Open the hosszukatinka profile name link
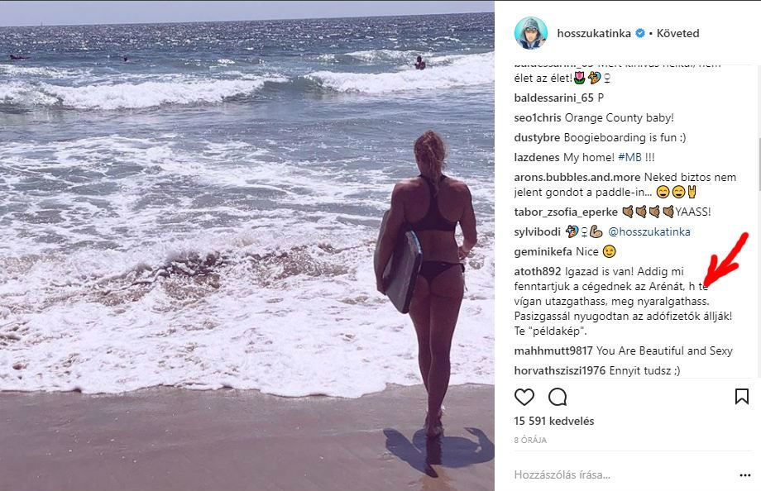This screenshot has width=761, height=491. click(x=594, y=33)
